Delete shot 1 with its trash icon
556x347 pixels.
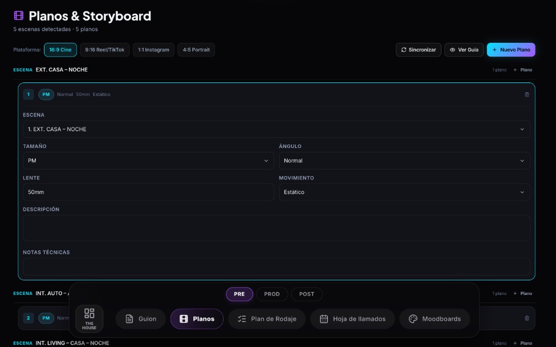[527, 94]
